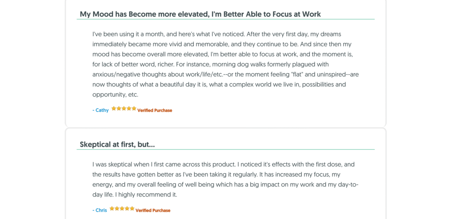This screenshot has width=453, height=219.
Task: Click the 'I highly recommend it.' sentence
Action: coord(146,194)
